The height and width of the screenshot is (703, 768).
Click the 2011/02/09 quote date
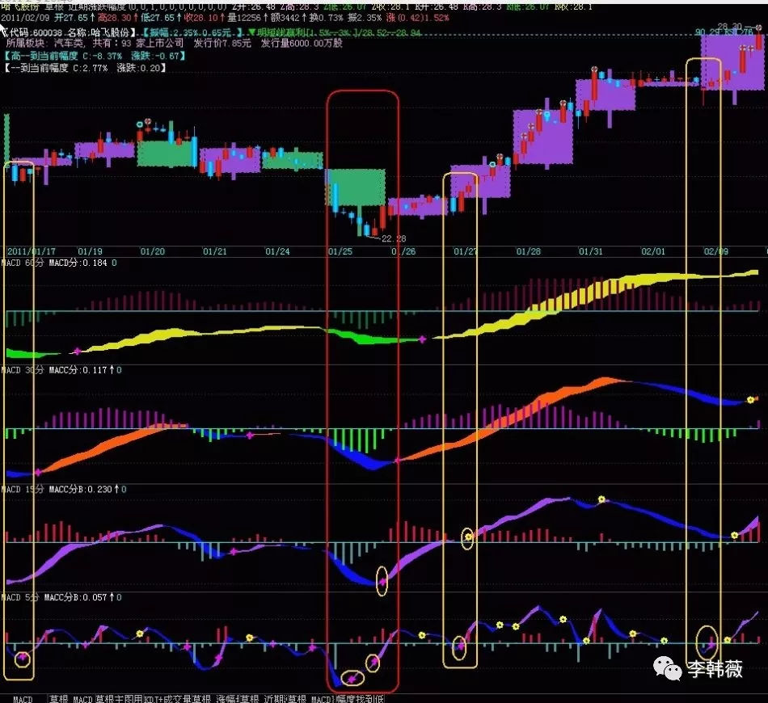[x=26, y=18]
